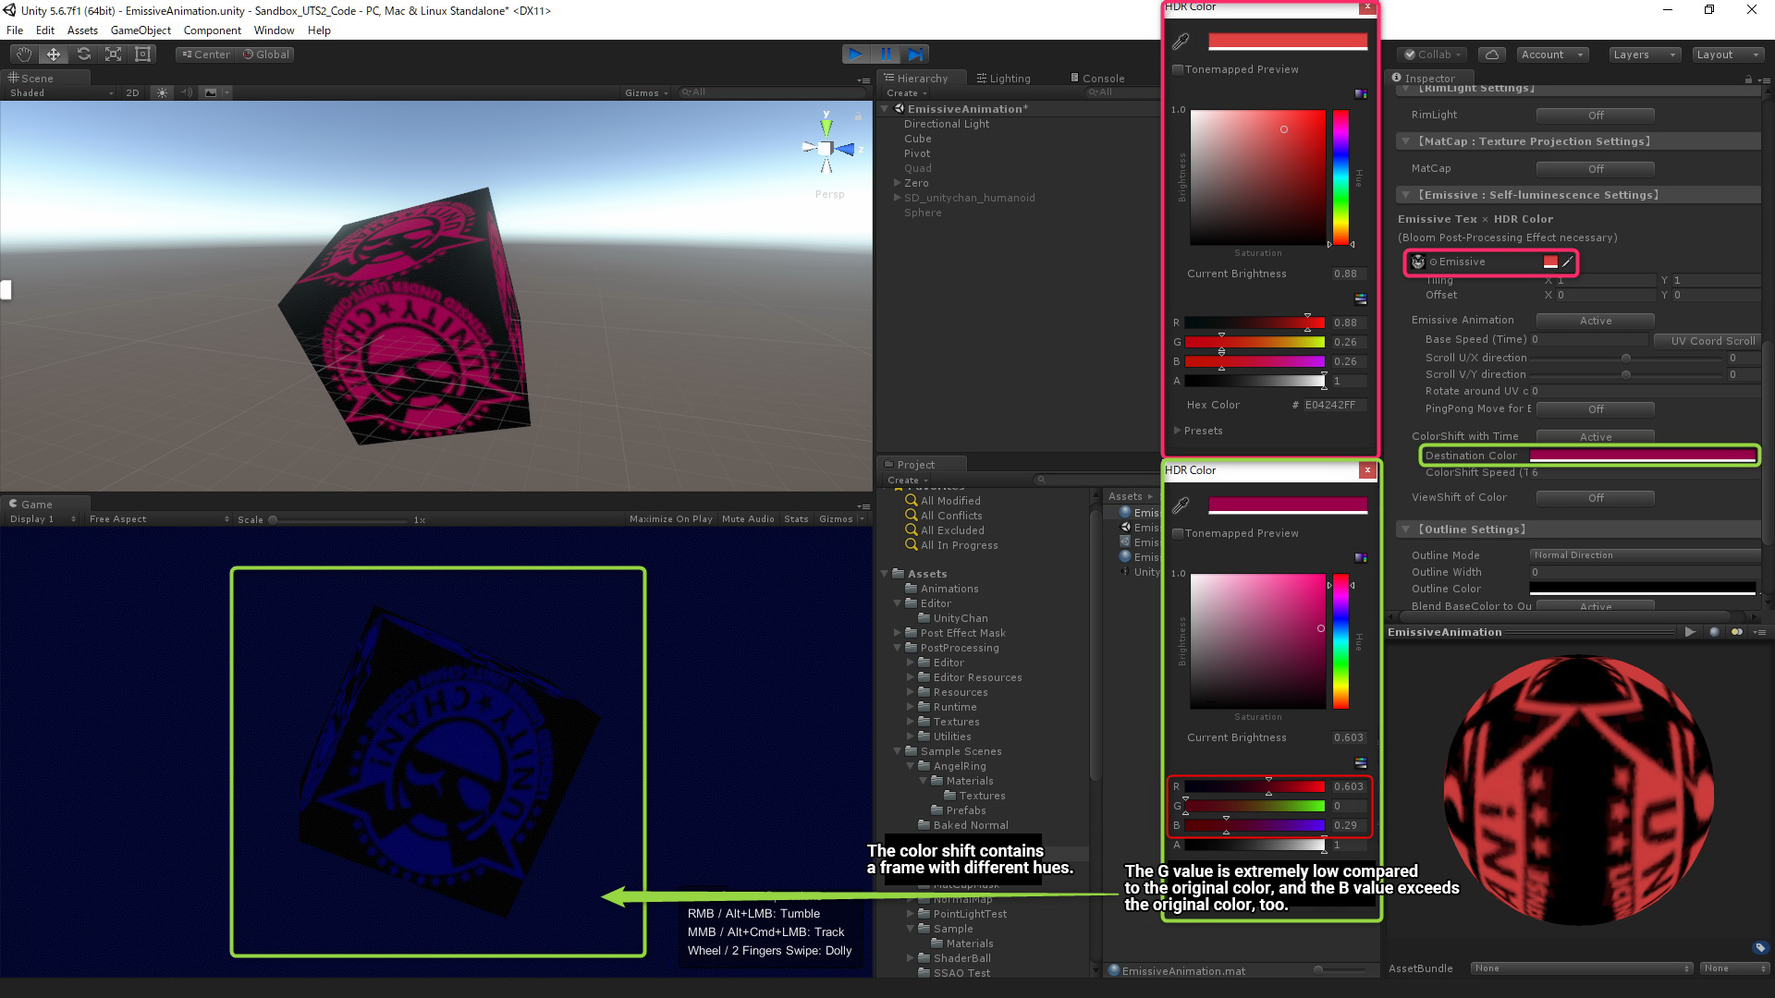Open the Cloud services icon
This screenshot has width=1775, height=998.
pos(1491,55)
